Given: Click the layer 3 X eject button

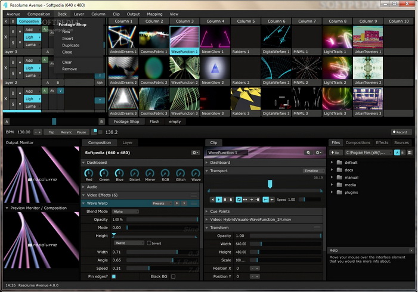Looking at the screenshot, I should [x=6, y=37].
